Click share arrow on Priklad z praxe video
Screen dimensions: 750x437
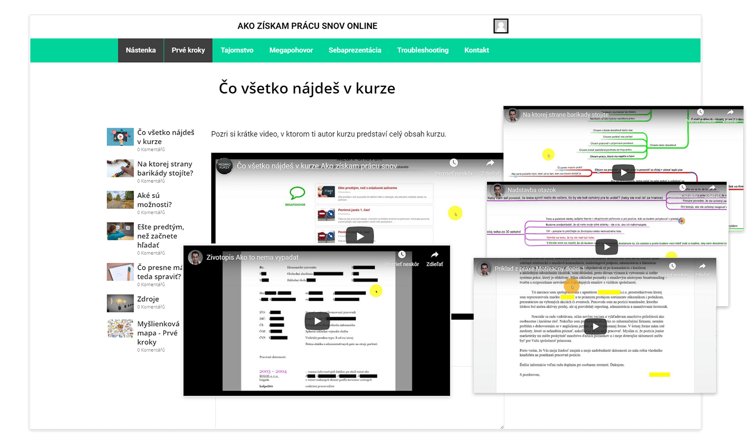(x=702, y=266)
